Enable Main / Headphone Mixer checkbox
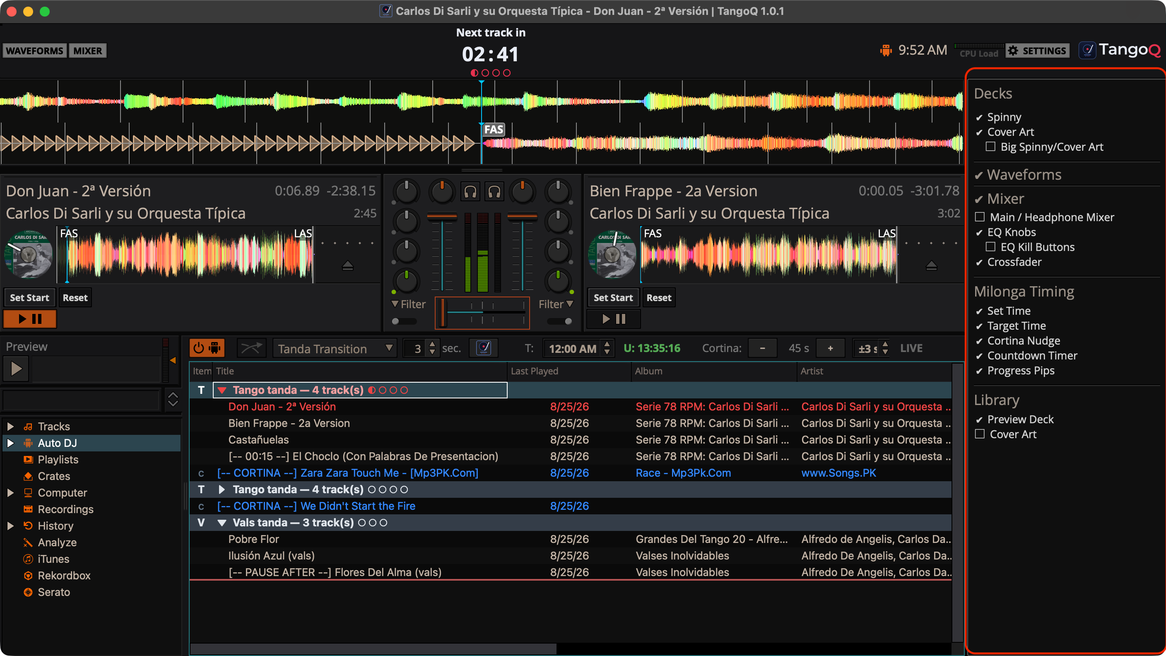The image size is (1166, 656). [980, 217]
